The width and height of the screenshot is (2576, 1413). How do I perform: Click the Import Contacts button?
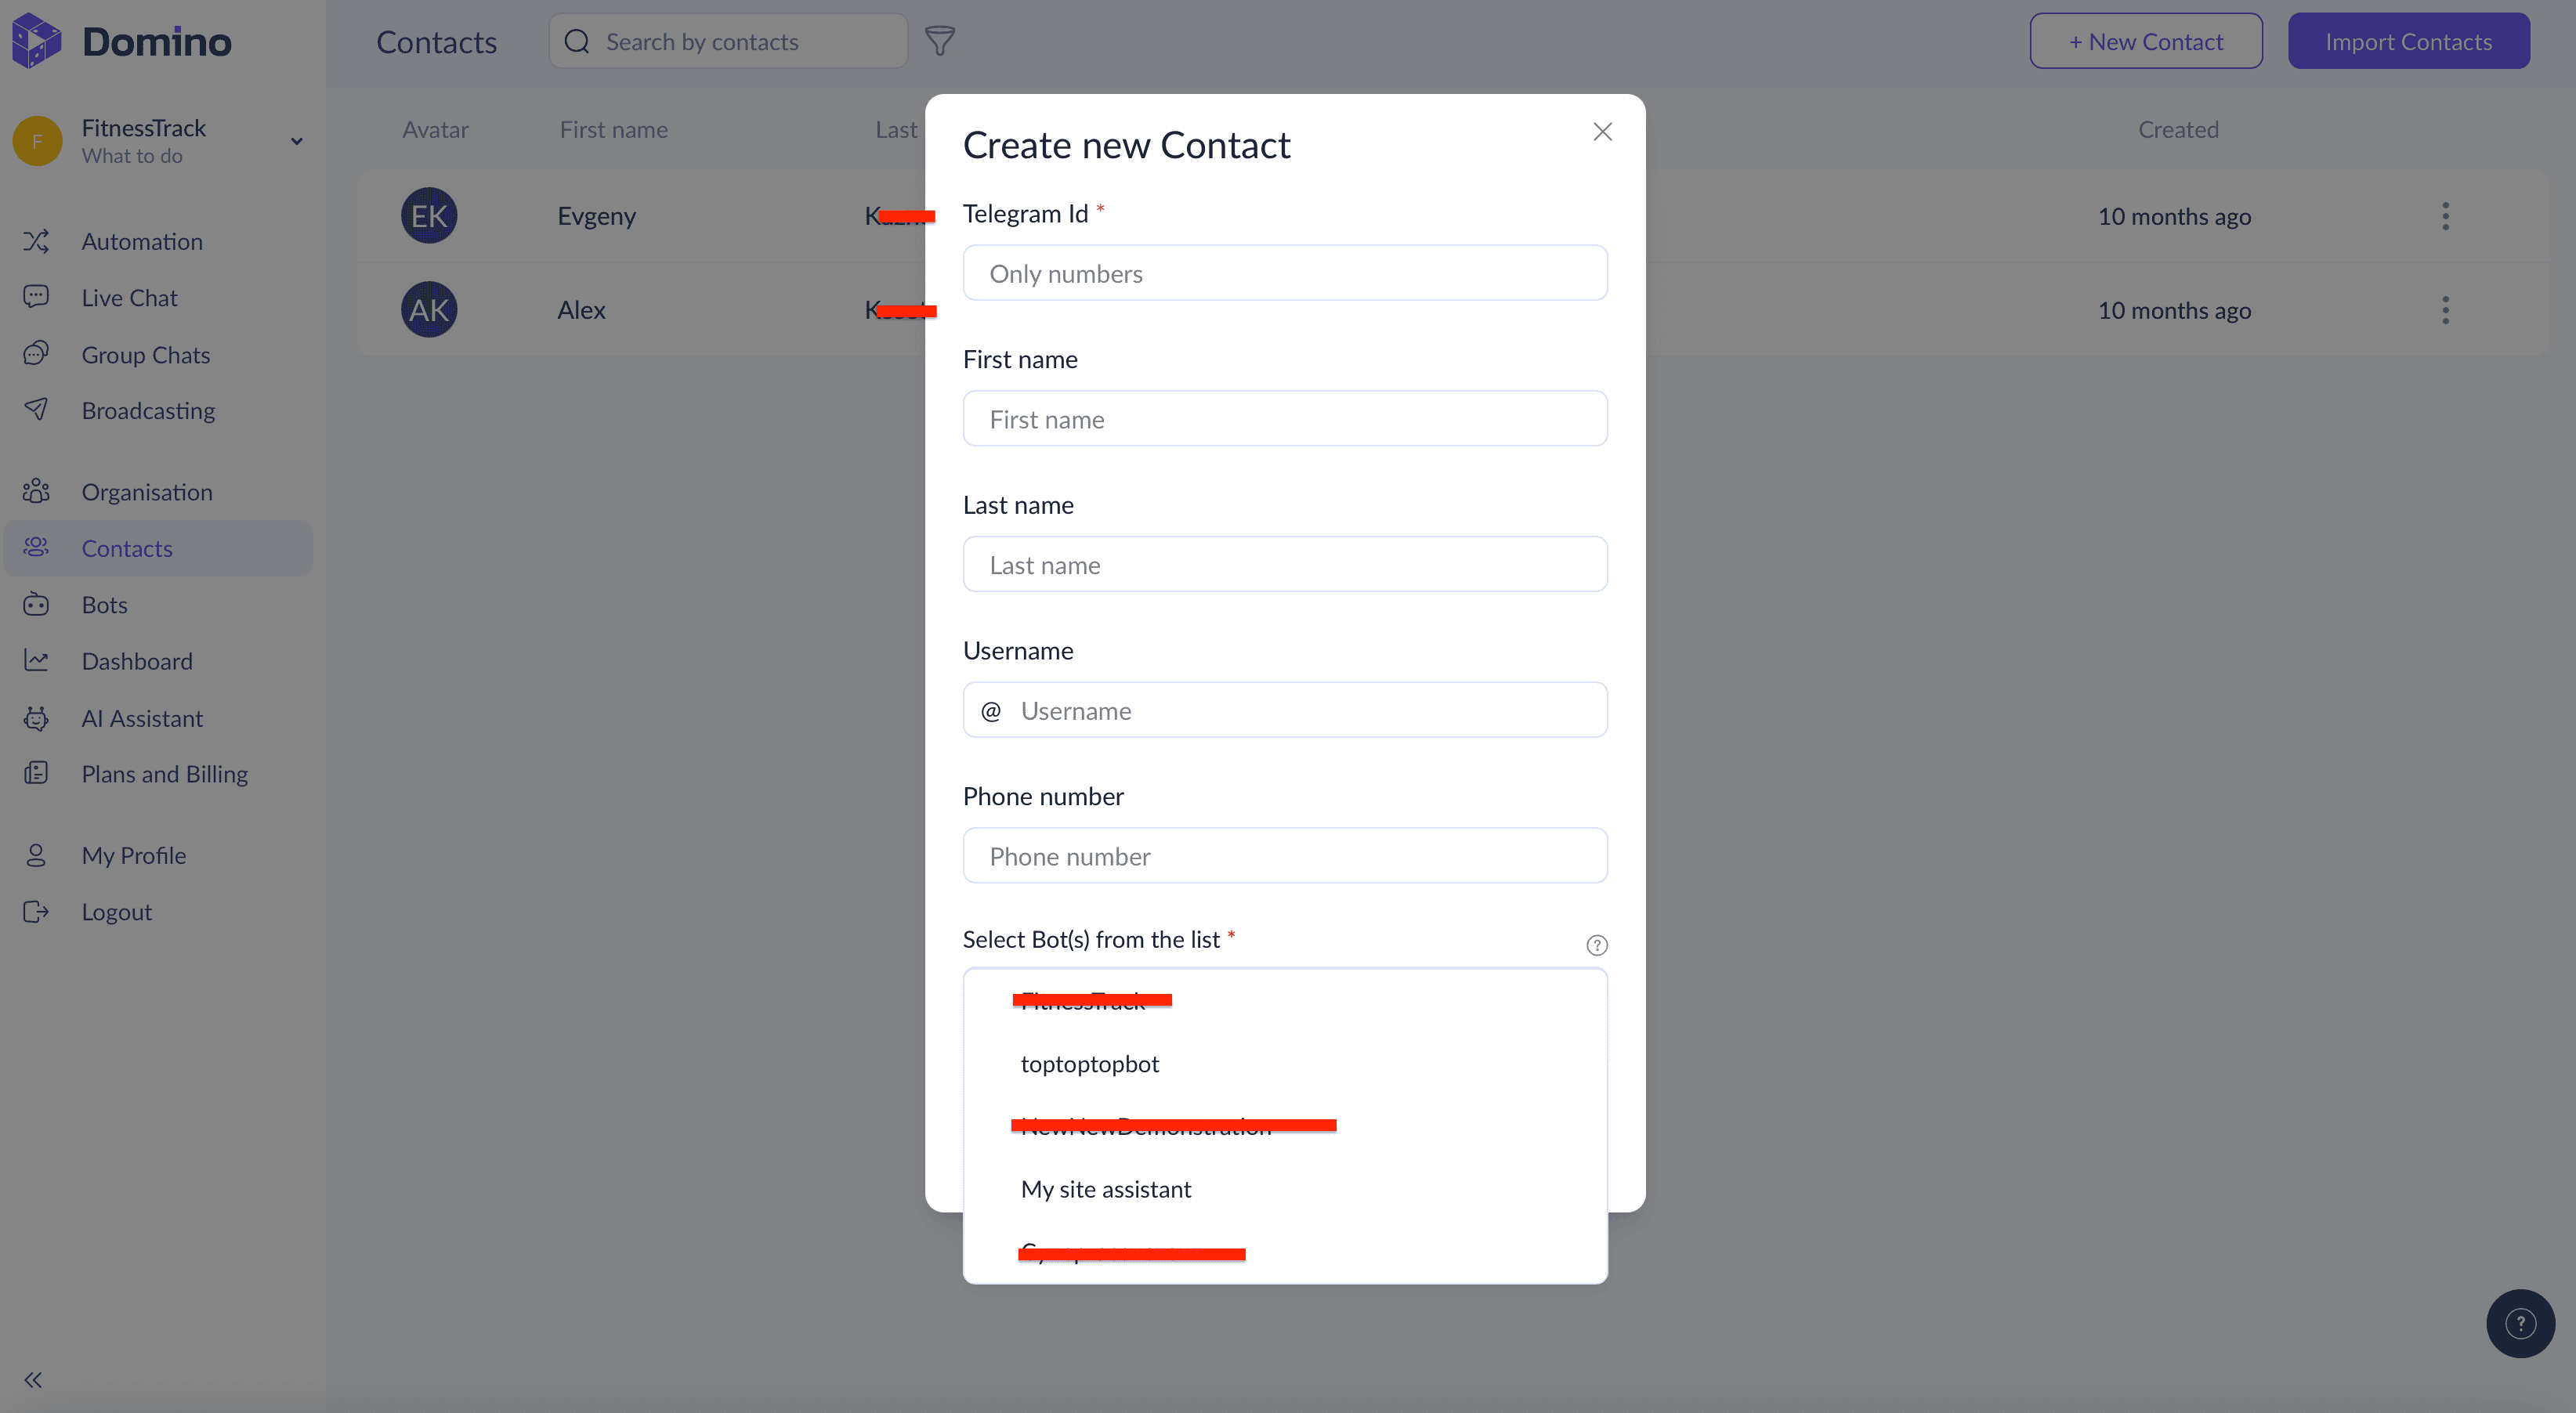pos(2408,41)
